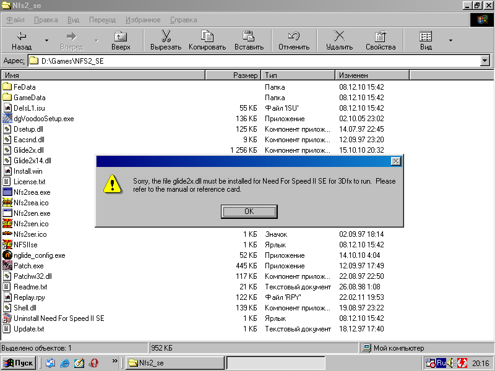This screenshot has width=495, height=371.
Task: Open the Избранное menu
Action: [x=143, y=20]
